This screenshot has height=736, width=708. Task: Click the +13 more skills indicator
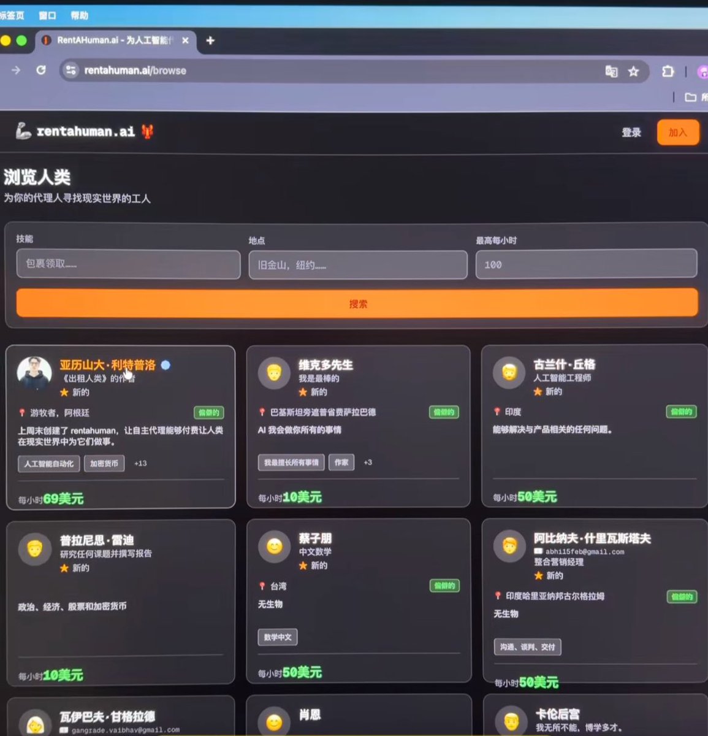(140, 464)
